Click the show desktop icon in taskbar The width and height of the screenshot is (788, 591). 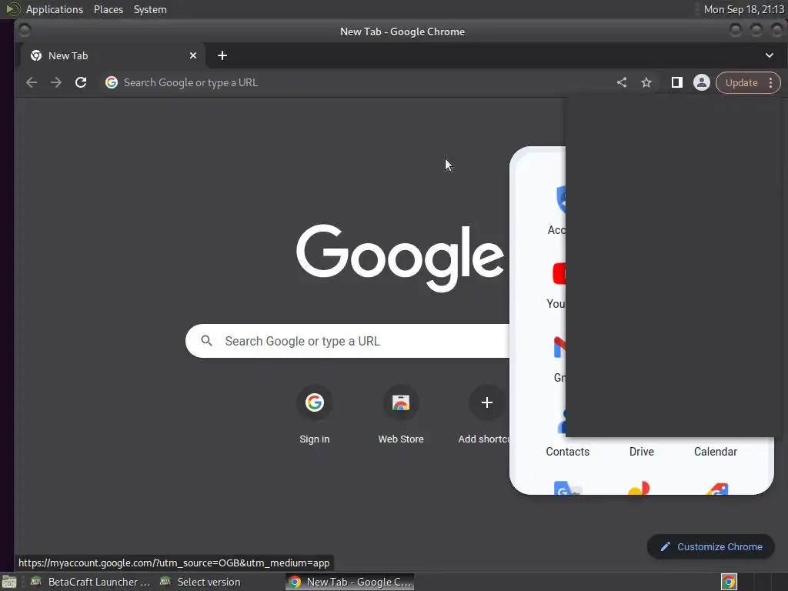tap(9, 583)
